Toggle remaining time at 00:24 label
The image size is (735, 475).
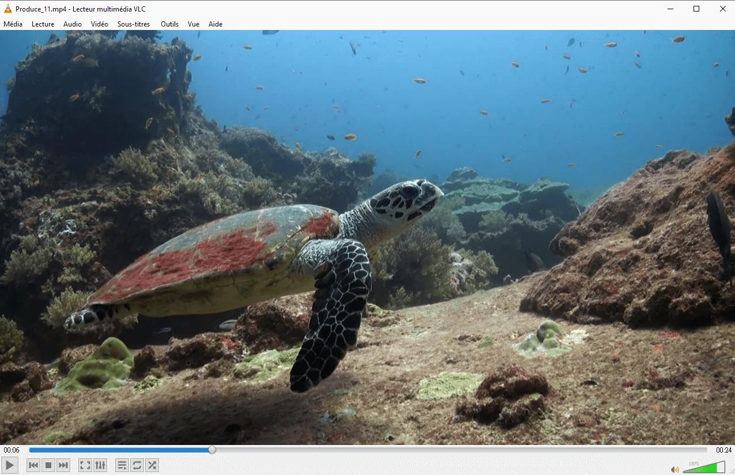(x=723, y=450)
